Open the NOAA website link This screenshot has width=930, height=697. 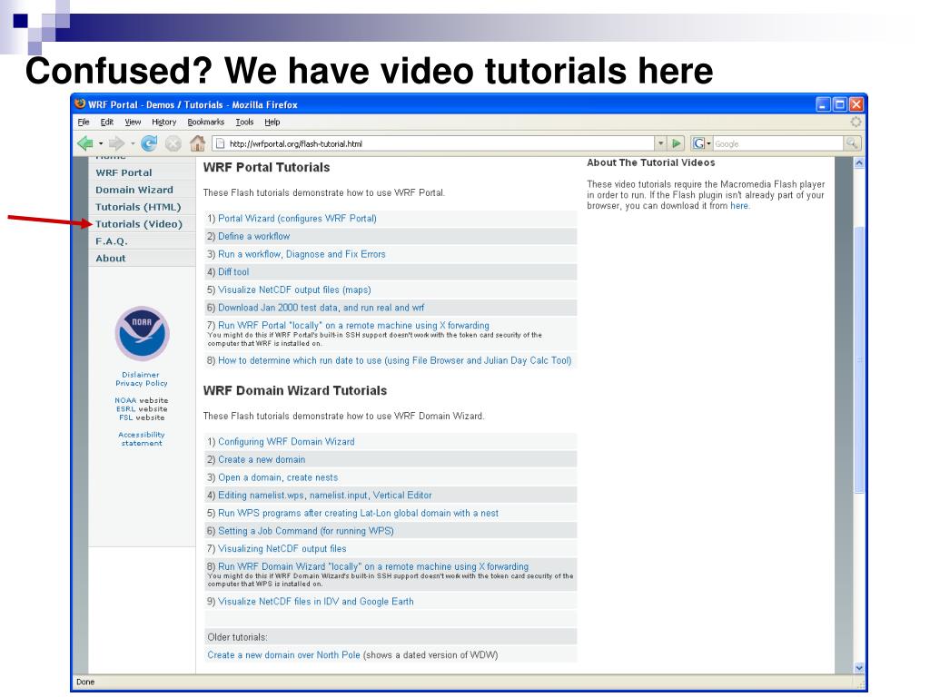point(125,400)
